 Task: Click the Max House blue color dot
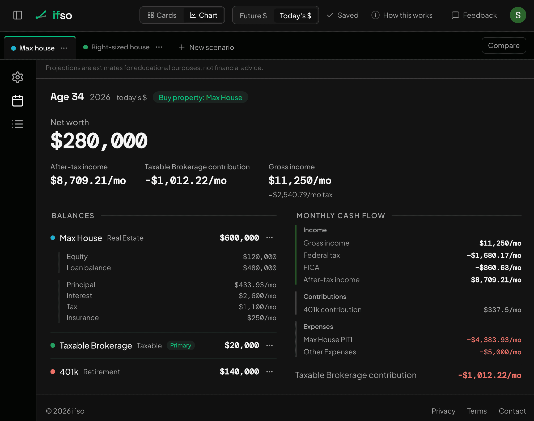click(x=53, y=238)
